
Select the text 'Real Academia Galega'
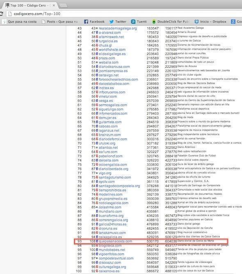pos(191,28)
